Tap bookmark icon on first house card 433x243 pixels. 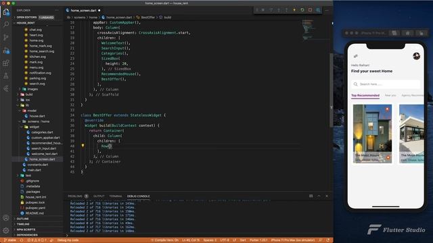pyautogui.click(x=387, y=109)
